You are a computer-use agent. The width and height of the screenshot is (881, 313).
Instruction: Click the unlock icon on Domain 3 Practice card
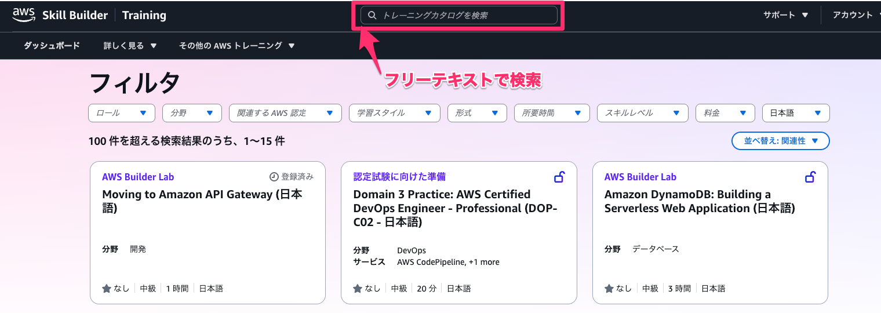point(559,177)
